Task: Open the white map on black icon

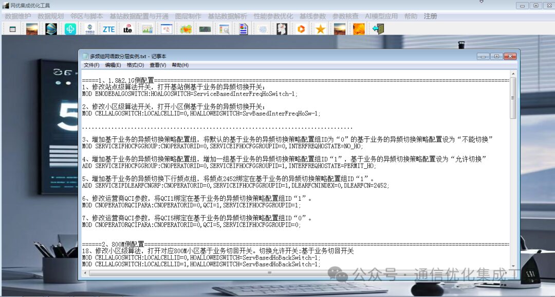Action: [282, 29]
